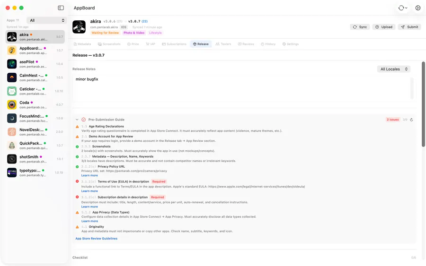Click the Required badge on Terms of Use

159,182
